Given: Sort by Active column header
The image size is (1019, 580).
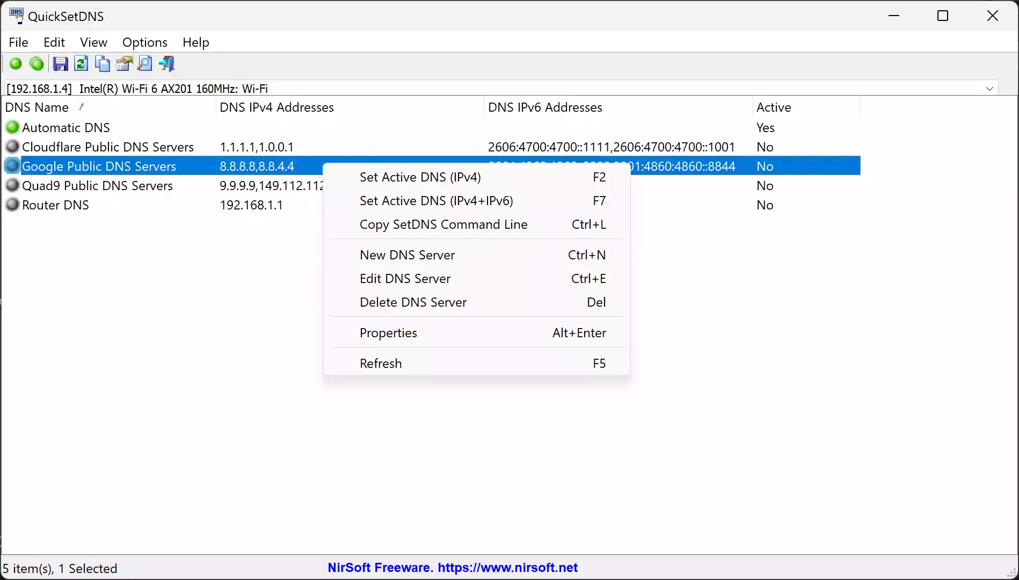Looking at the screenshot, I should pos(806,107).
